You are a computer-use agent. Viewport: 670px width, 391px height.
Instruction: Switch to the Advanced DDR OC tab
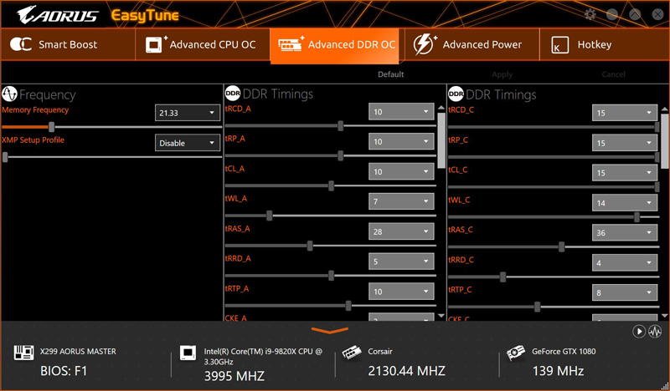(334, 45)
